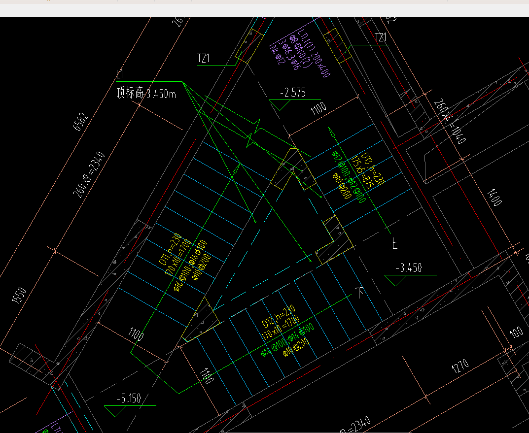Pick the green 'φ12@100;φ12@100' rebar annotation
529x433 pixels.
[349, 176]
